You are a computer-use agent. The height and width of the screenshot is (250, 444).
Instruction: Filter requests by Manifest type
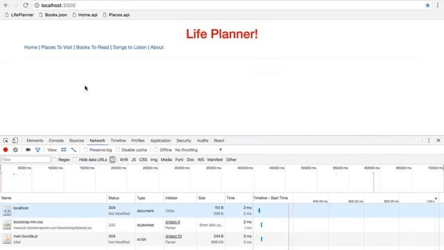(x=215, y=160)
